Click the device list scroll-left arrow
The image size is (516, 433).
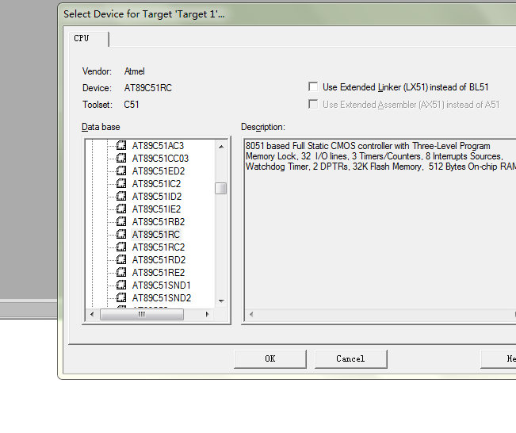[92, 315]
